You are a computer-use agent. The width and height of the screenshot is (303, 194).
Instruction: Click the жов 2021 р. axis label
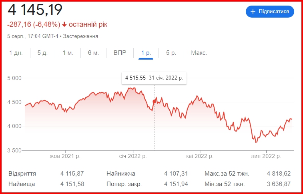65,156
